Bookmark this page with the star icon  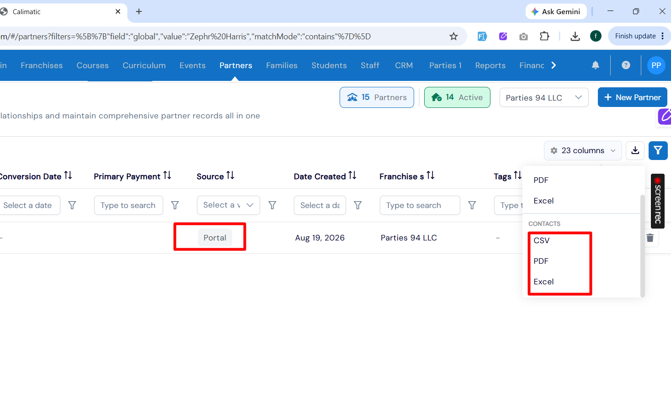pos(453,36)
